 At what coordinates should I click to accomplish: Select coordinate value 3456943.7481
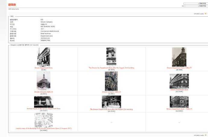[x=45, y=40]
